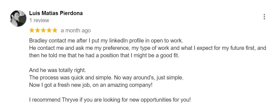The height and width of the screenshot is (112, 280).
Task: View the reviewer's "1 review" count
Action: 39,20
